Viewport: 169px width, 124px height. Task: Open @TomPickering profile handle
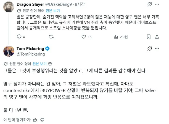pos(31,54)
